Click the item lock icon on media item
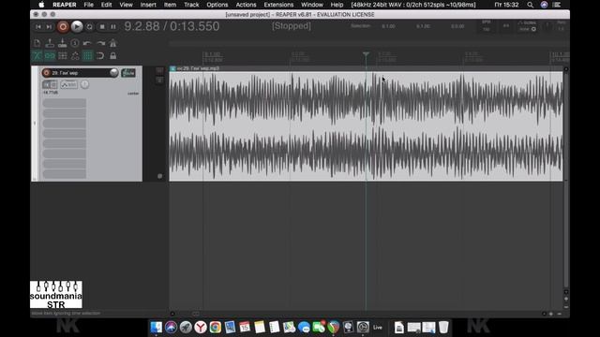Viewport: 600px width, 337px height. tap(172, 68)
